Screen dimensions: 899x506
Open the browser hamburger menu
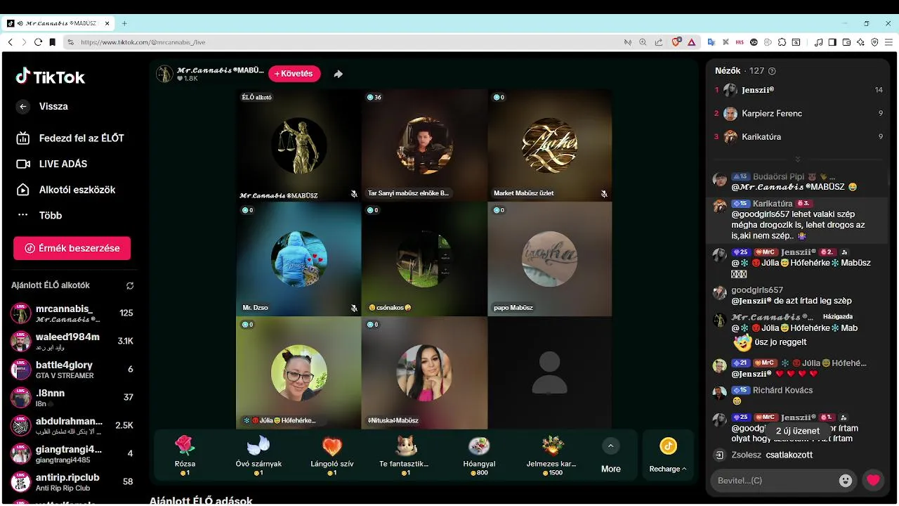[x=888, y=42]
